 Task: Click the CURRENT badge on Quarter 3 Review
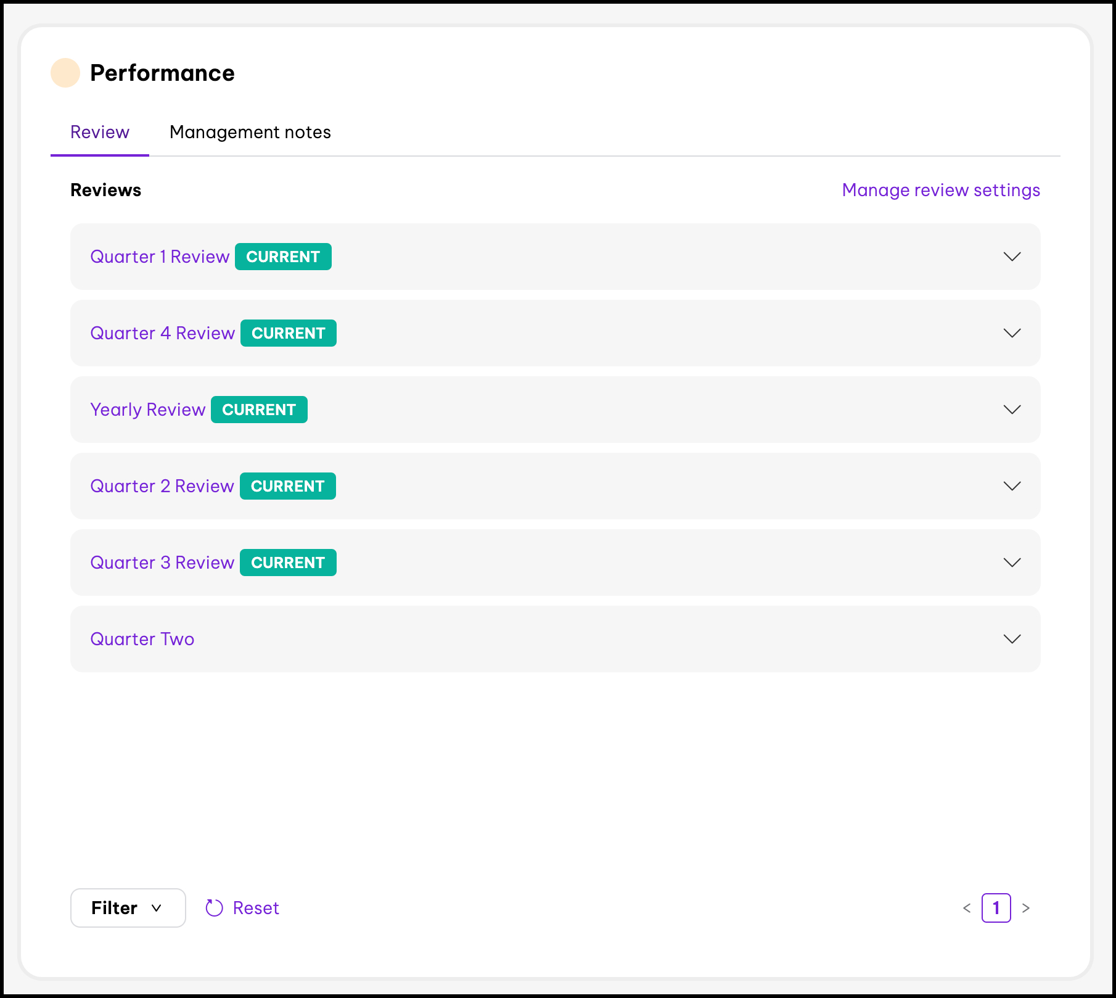tap(288, 563)
